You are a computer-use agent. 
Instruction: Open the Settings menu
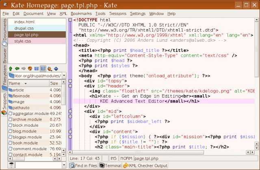138,14
